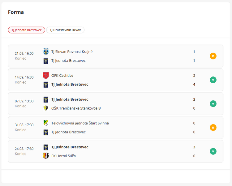232x186 pixels.
Task: Open the 24.08. 17:30 match date row
Action: (24, 149)
